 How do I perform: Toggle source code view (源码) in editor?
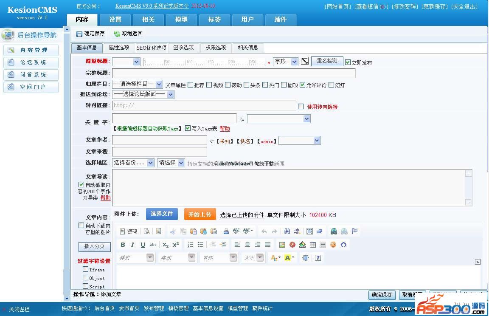129,231
